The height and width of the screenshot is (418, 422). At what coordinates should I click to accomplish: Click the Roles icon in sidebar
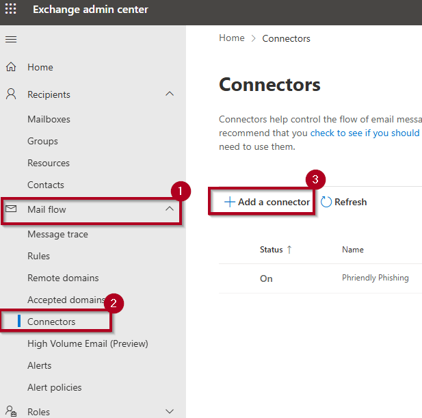11,412
